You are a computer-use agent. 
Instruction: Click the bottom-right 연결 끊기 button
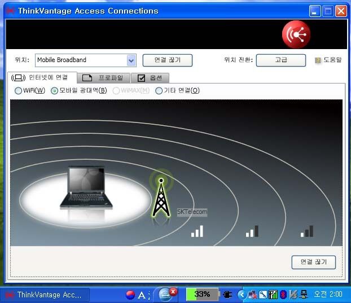point(314,262)
